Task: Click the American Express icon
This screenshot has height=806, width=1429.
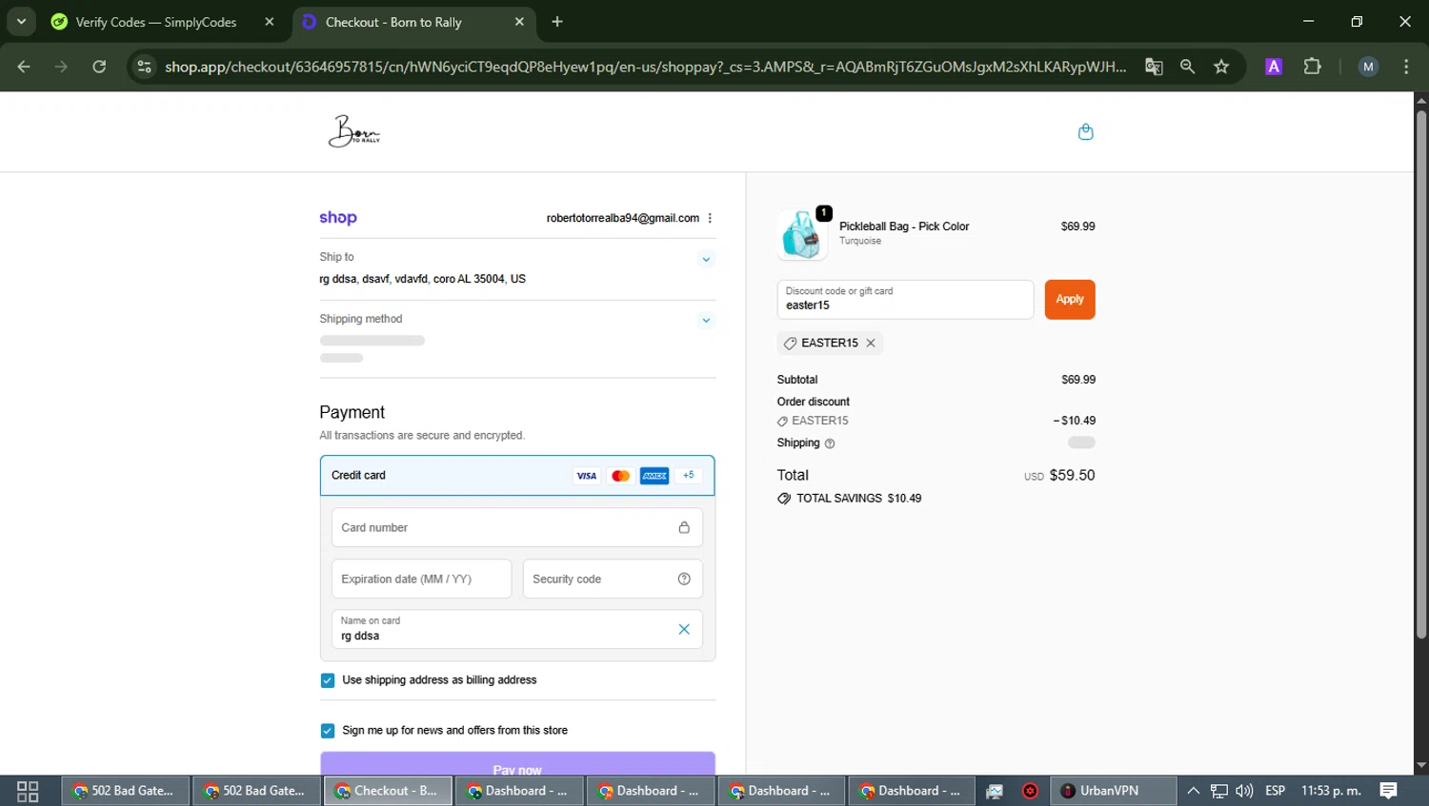Action: [x=654, y=476]
